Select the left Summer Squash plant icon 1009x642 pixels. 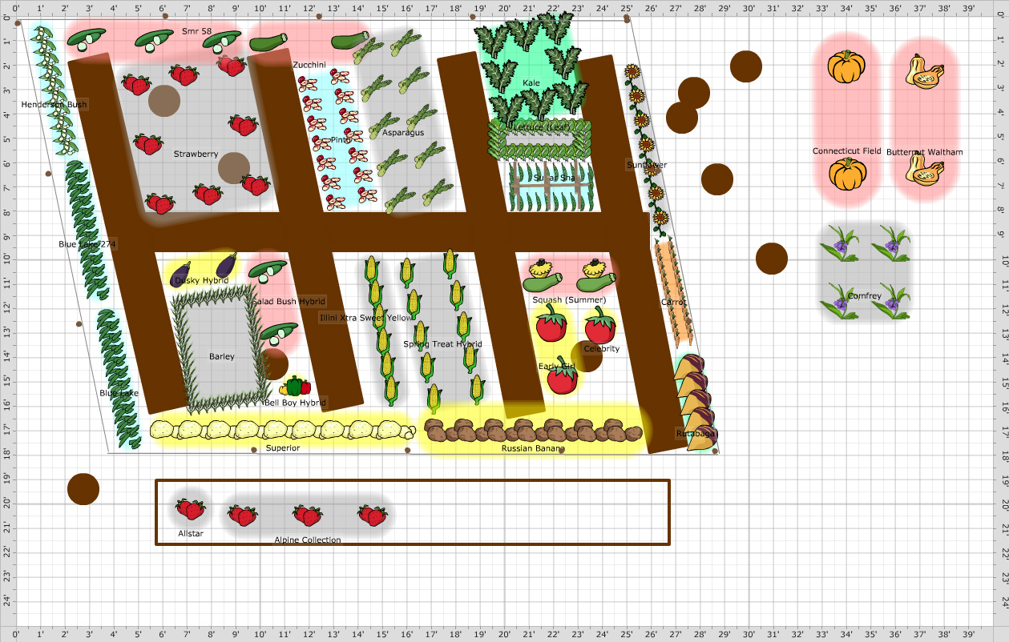[x=544, y=275]
